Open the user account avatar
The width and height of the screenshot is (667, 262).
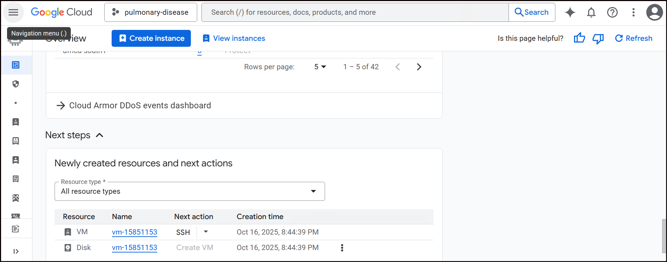(x=654, y=12)
